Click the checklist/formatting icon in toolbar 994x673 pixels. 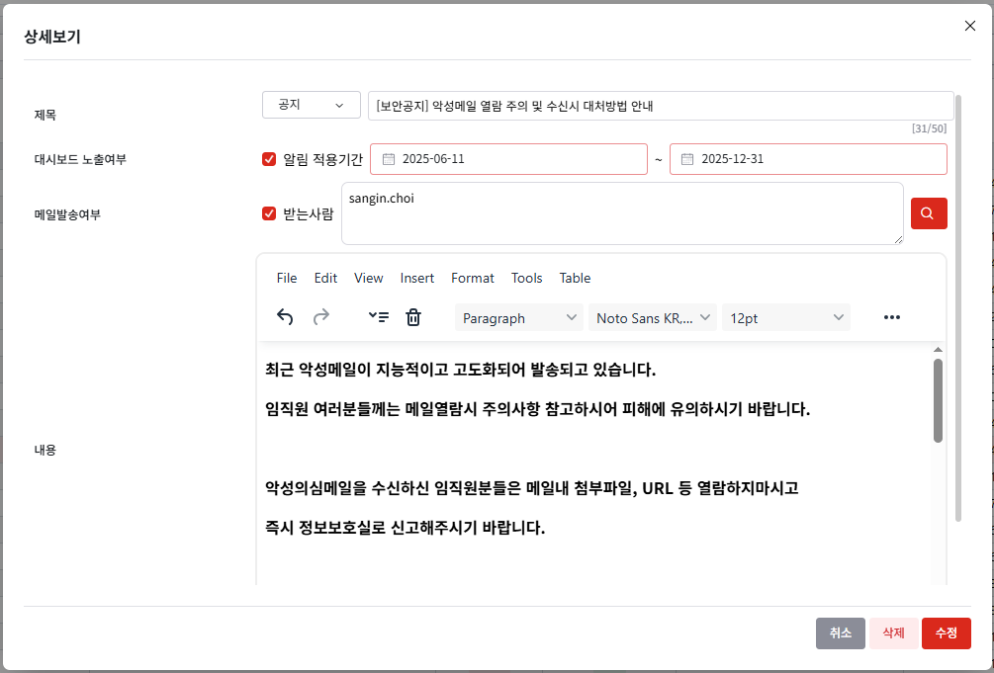point(379,317)
